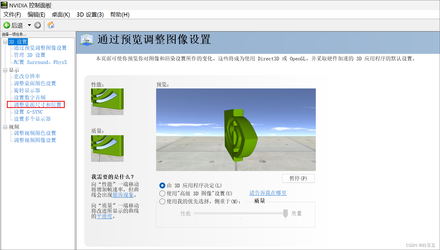Open 管理 3D 设置 task
This screenshot has width=440, height=250.
(30, 55)
